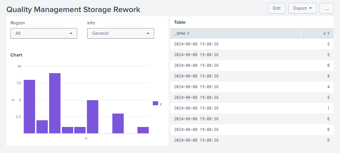Viewport: 340px width, 153px height.
Task: Select the first table row with value 5
Action: (251, 44)
